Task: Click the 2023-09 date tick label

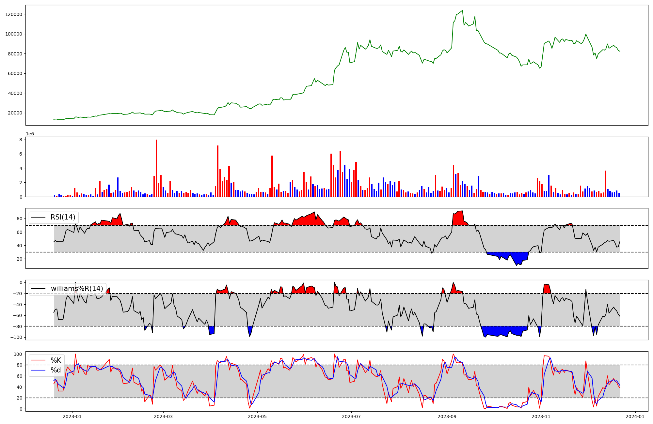Action: [447, 416]
